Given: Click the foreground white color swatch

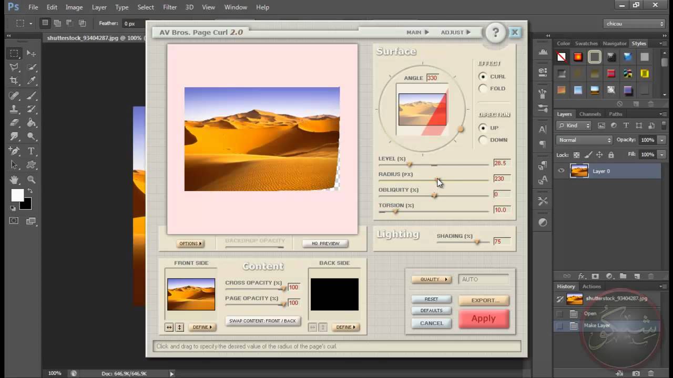Looking at the screenshot, I should 16,194.
